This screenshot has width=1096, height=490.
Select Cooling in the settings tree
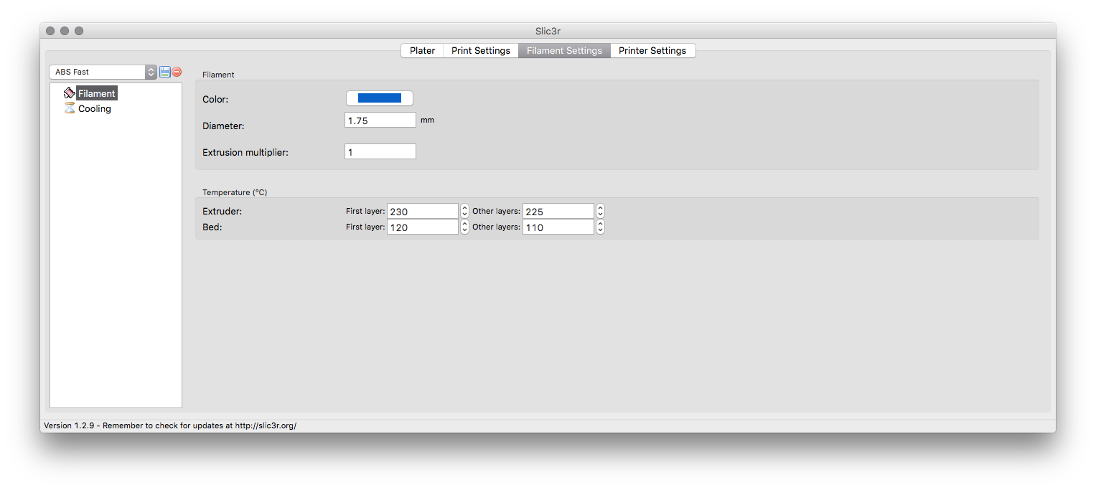tap(93, 108)
